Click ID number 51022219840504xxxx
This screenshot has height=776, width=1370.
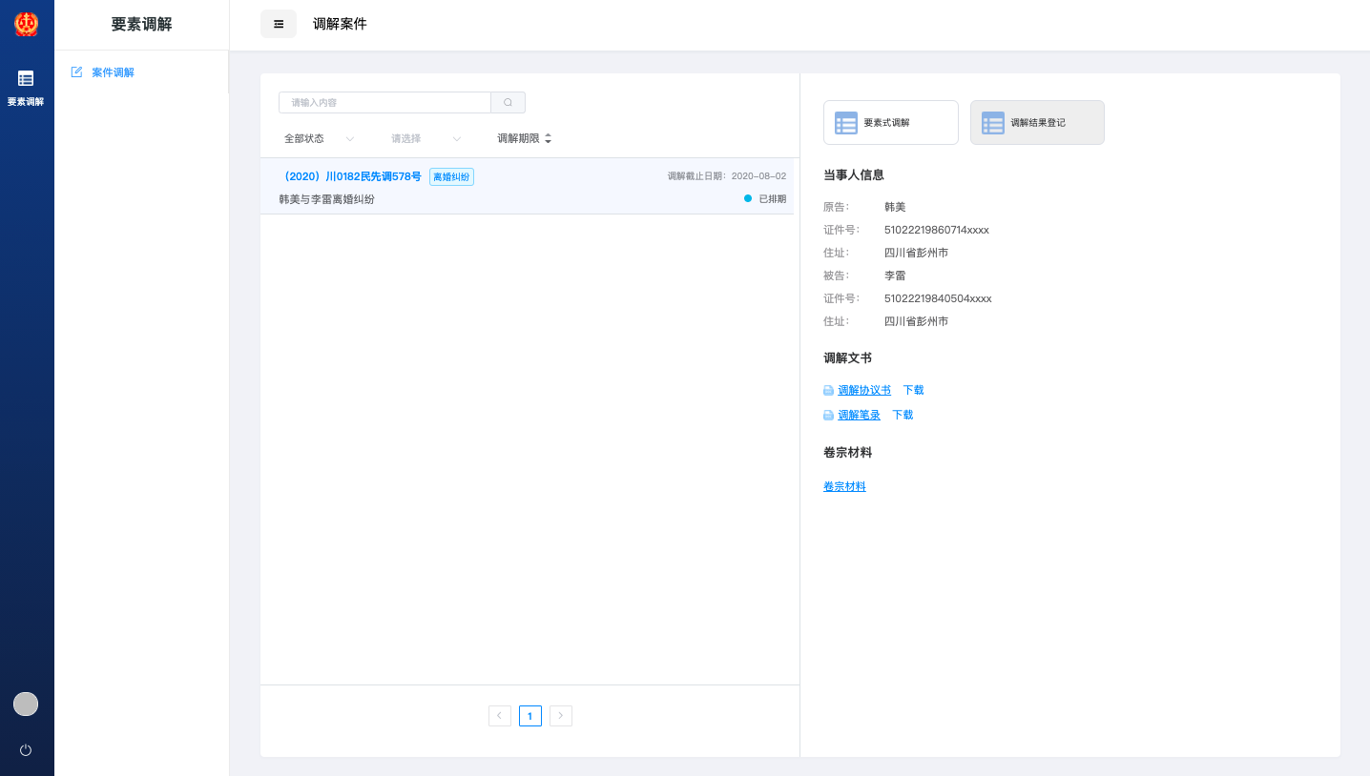pos(938,298)
